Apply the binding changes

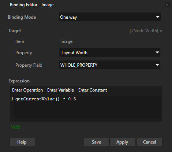(x=122, y=142)
